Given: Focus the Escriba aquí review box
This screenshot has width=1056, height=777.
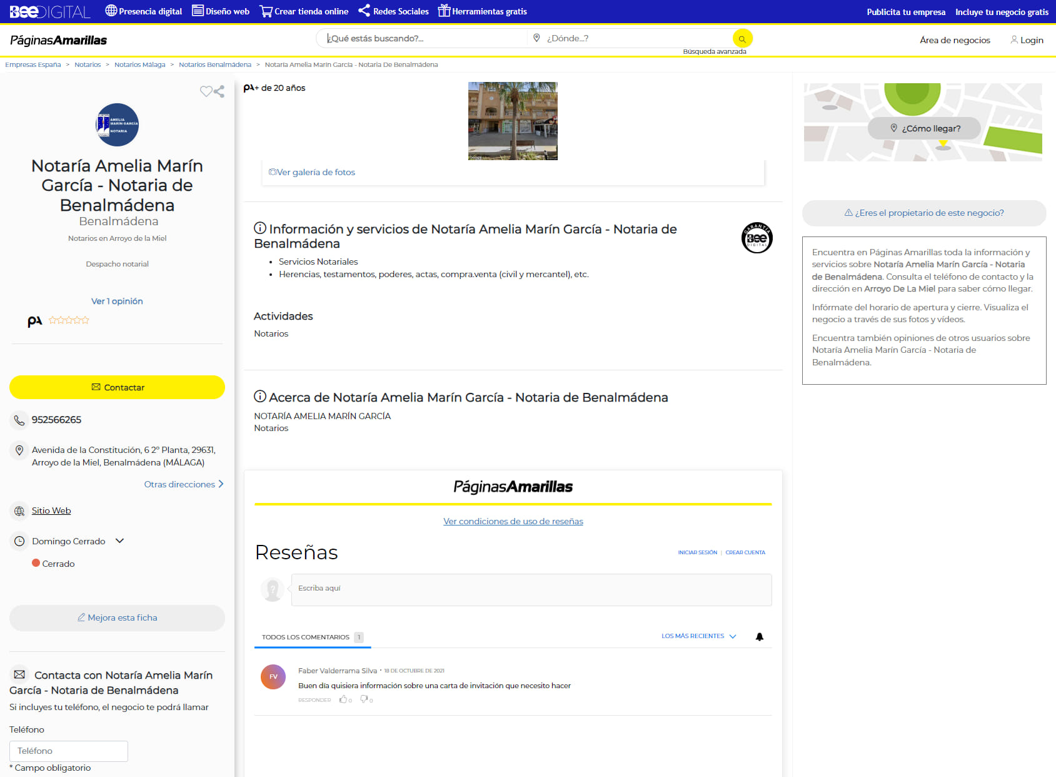Looking at the screenshot, I should [x=531, y=590].
